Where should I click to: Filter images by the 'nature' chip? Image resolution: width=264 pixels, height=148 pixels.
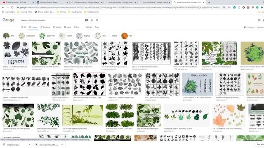pyautogui.click(x=114, y=36)
